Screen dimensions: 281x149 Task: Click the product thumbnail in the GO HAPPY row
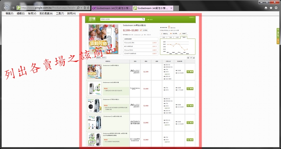[x=94, y=140]
